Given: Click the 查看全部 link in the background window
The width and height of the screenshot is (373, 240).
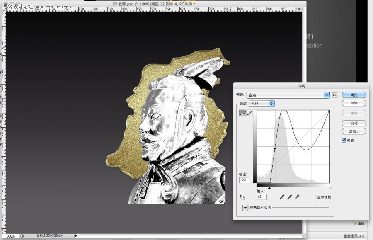Looking at the screenshot, I should coord(354,236).
